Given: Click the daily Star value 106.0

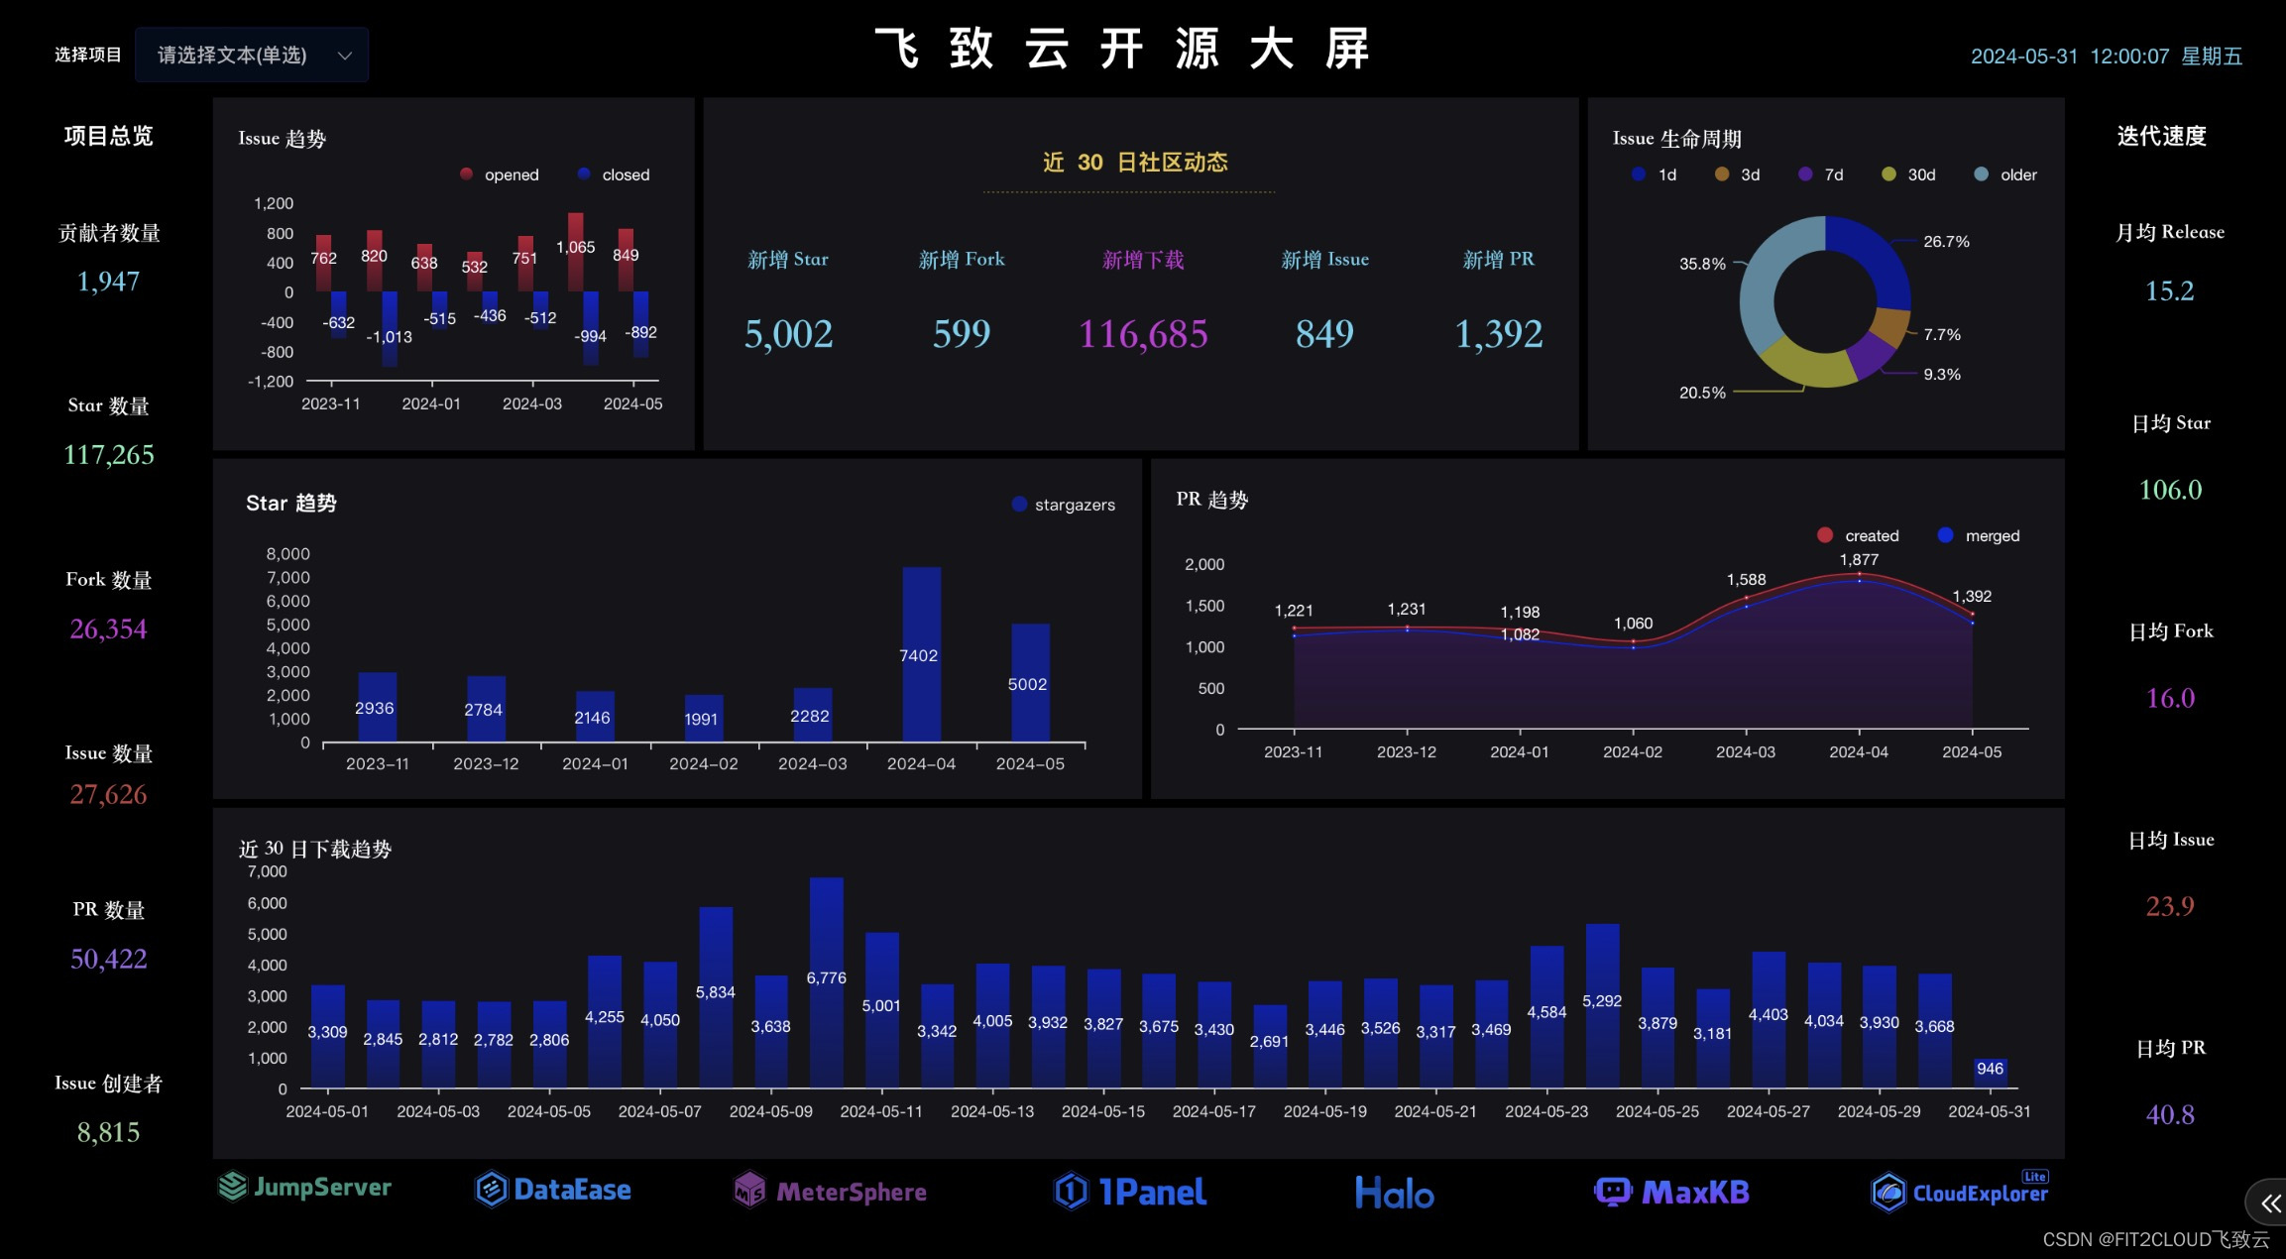Looking at the screenshot, I should 2170,490.
